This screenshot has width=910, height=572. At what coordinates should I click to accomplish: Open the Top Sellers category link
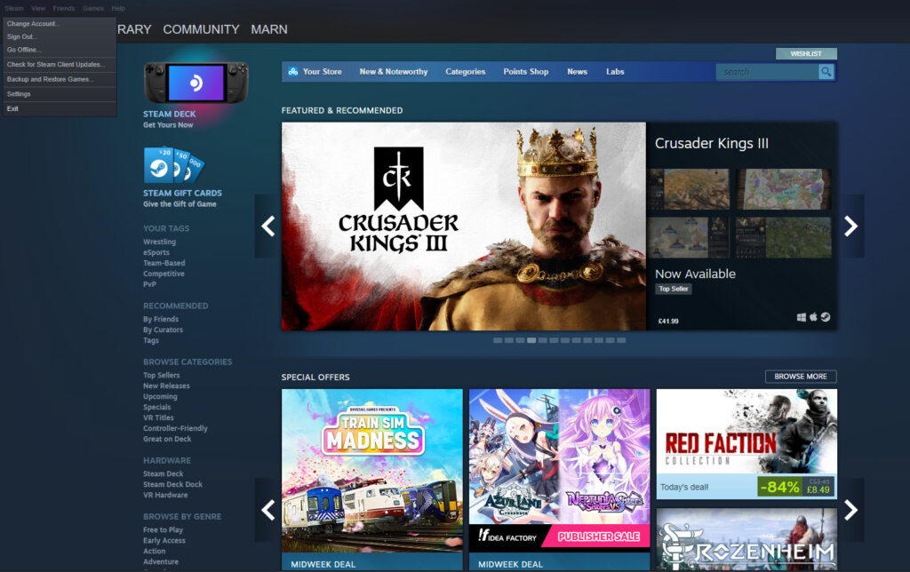pyautogui.click(x=161, y=376)
